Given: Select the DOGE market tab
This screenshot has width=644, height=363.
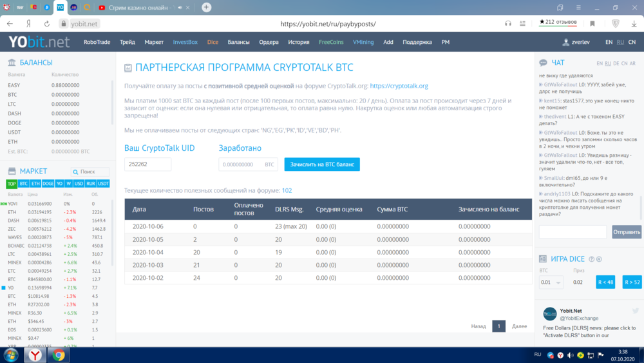Looking at the screenshot, I should (x=48, y=183).
